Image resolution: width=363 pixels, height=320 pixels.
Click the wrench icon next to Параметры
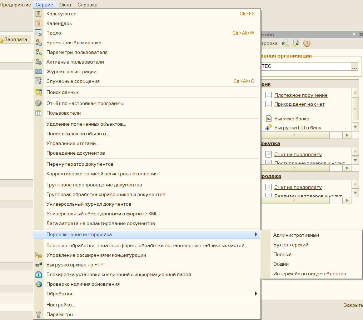39,315
